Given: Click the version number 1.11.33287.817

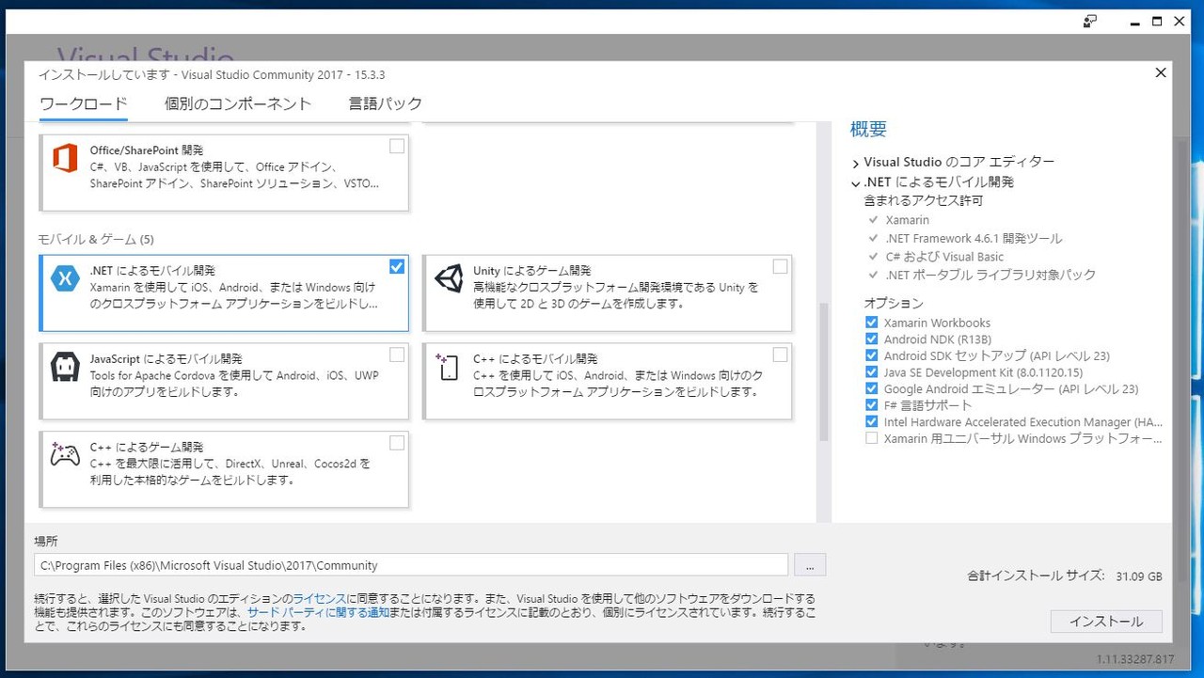Looking at the screenshot, I should [1135, 658].
